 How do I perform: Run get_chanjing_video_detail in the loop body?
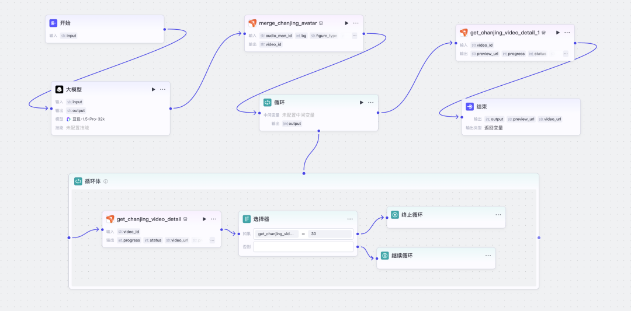[x=204, y=219]
